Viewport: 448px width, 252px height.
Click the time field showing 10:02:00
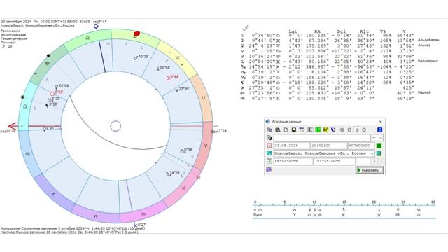(x=329, y=146)
